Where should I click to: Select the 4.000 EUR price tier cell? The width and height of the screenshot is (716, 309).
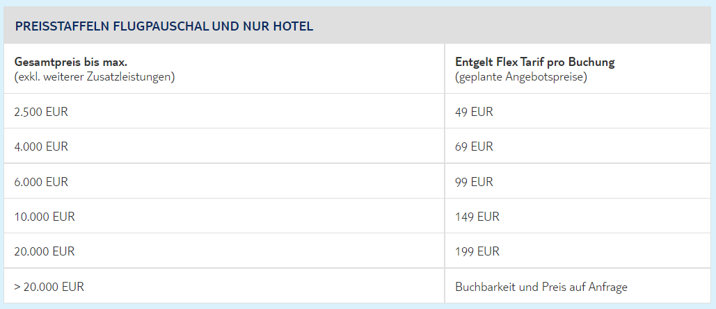[41, 147]
